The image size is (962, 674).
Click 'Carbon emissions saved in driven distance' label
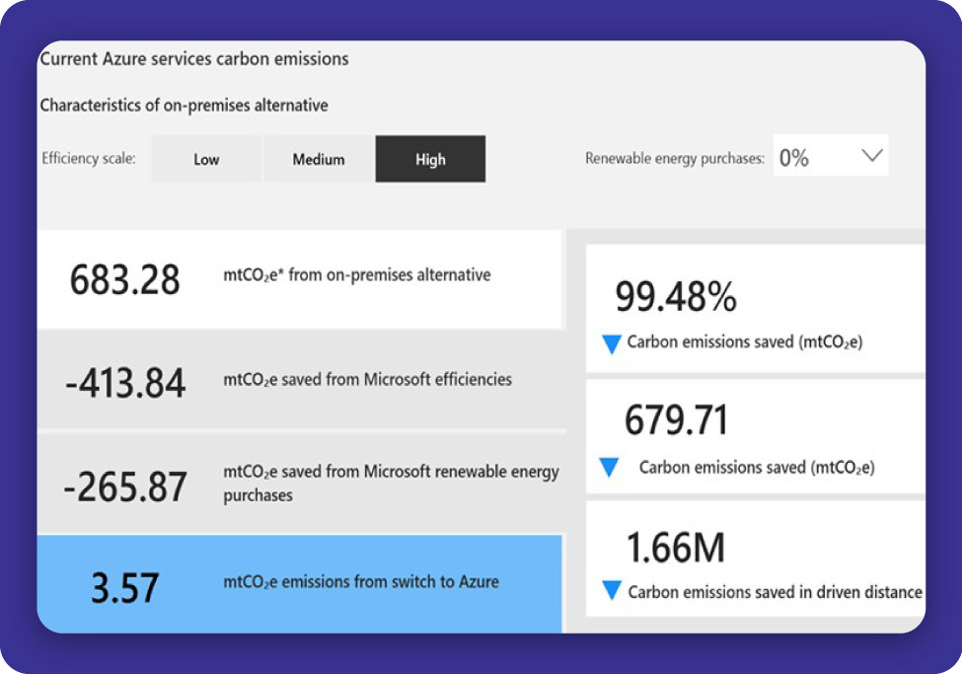pyautogui.click(x=775, y=592)
